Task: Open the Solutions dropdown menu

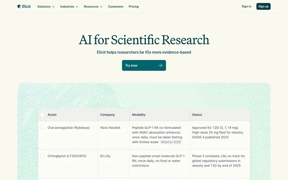Action: (46, 6)
